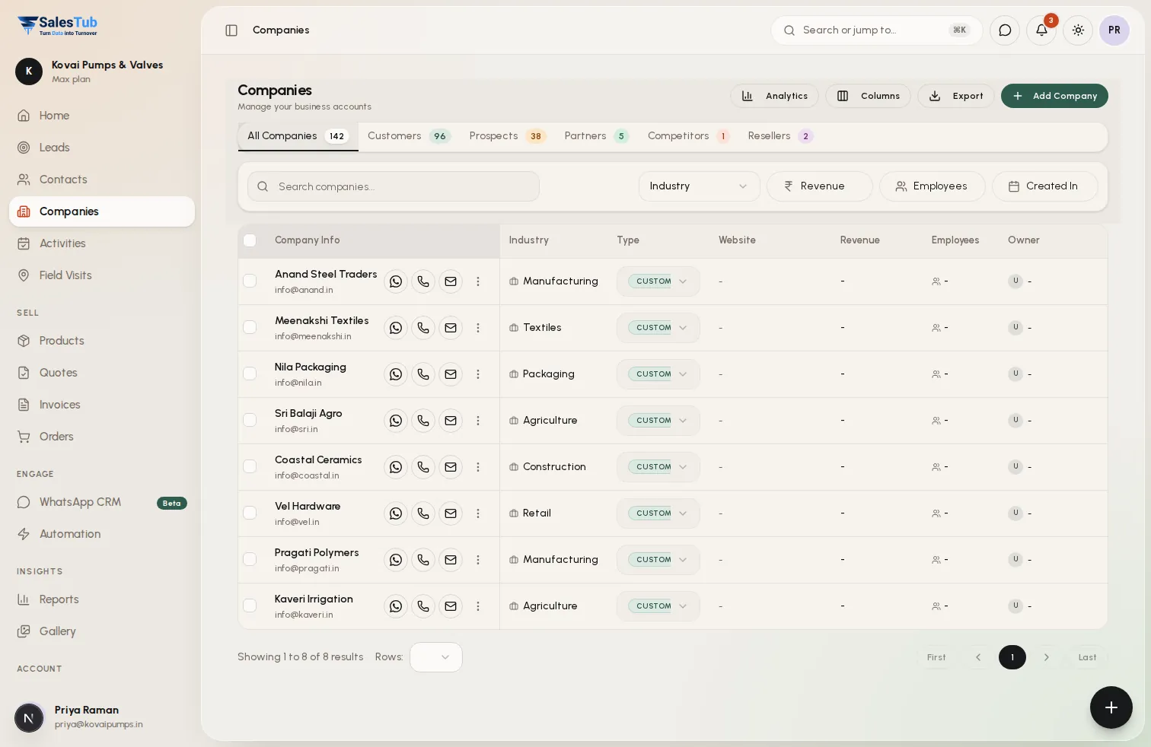Screen dimensions: 1151x747
Task: Filter by Employees
Action: 932,186
